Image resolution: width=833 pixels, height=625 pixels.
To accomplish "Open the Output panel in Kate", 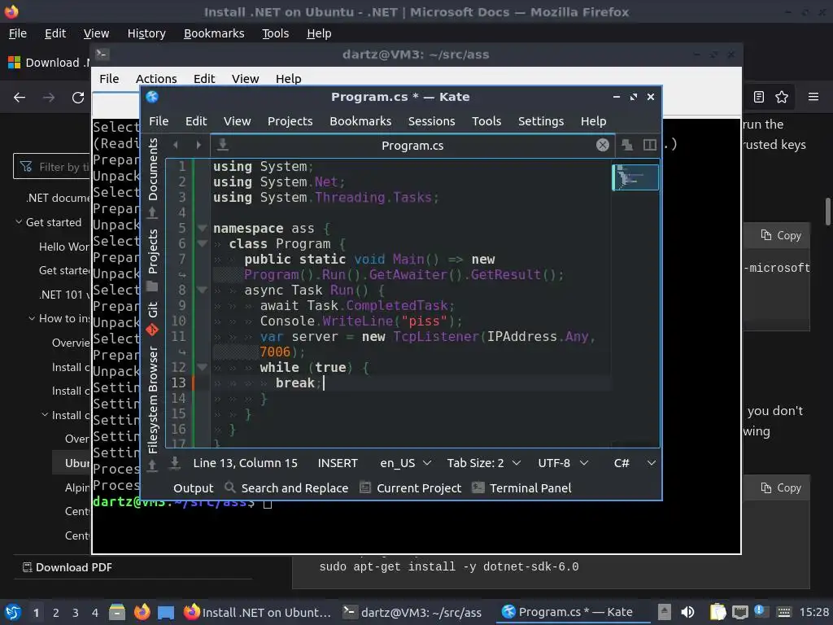I will [194, 488].
